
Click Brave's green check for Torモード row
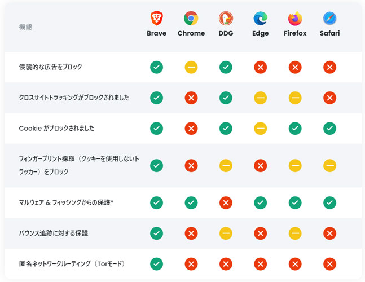tap(156, 264)
